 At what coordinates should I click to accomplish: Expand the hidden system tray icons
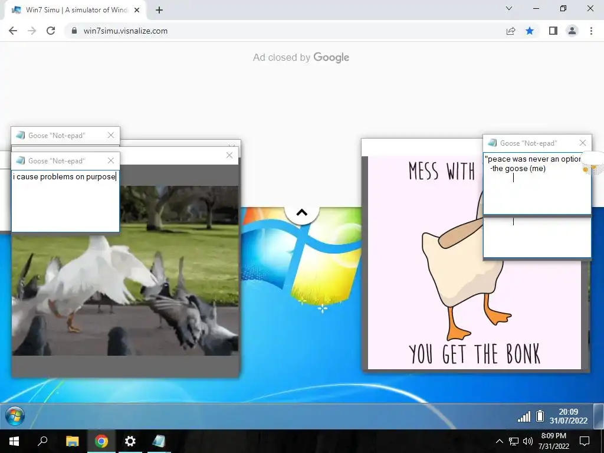[x=499, y=441]
